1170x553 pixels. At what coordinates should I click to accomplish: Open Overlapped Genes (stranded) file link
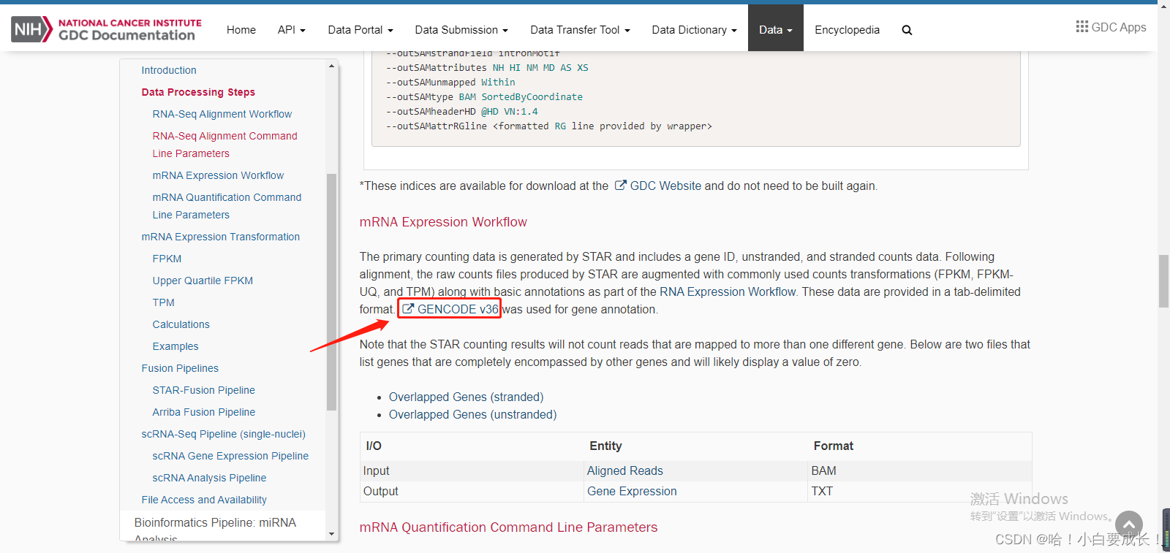[x=466, y=397]
